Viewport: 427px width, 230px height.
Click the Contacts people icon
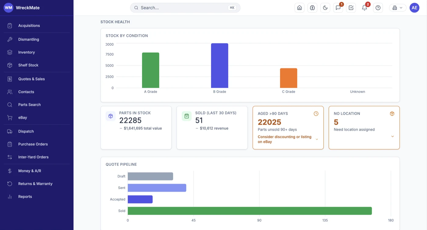click(x=10, y=92)
